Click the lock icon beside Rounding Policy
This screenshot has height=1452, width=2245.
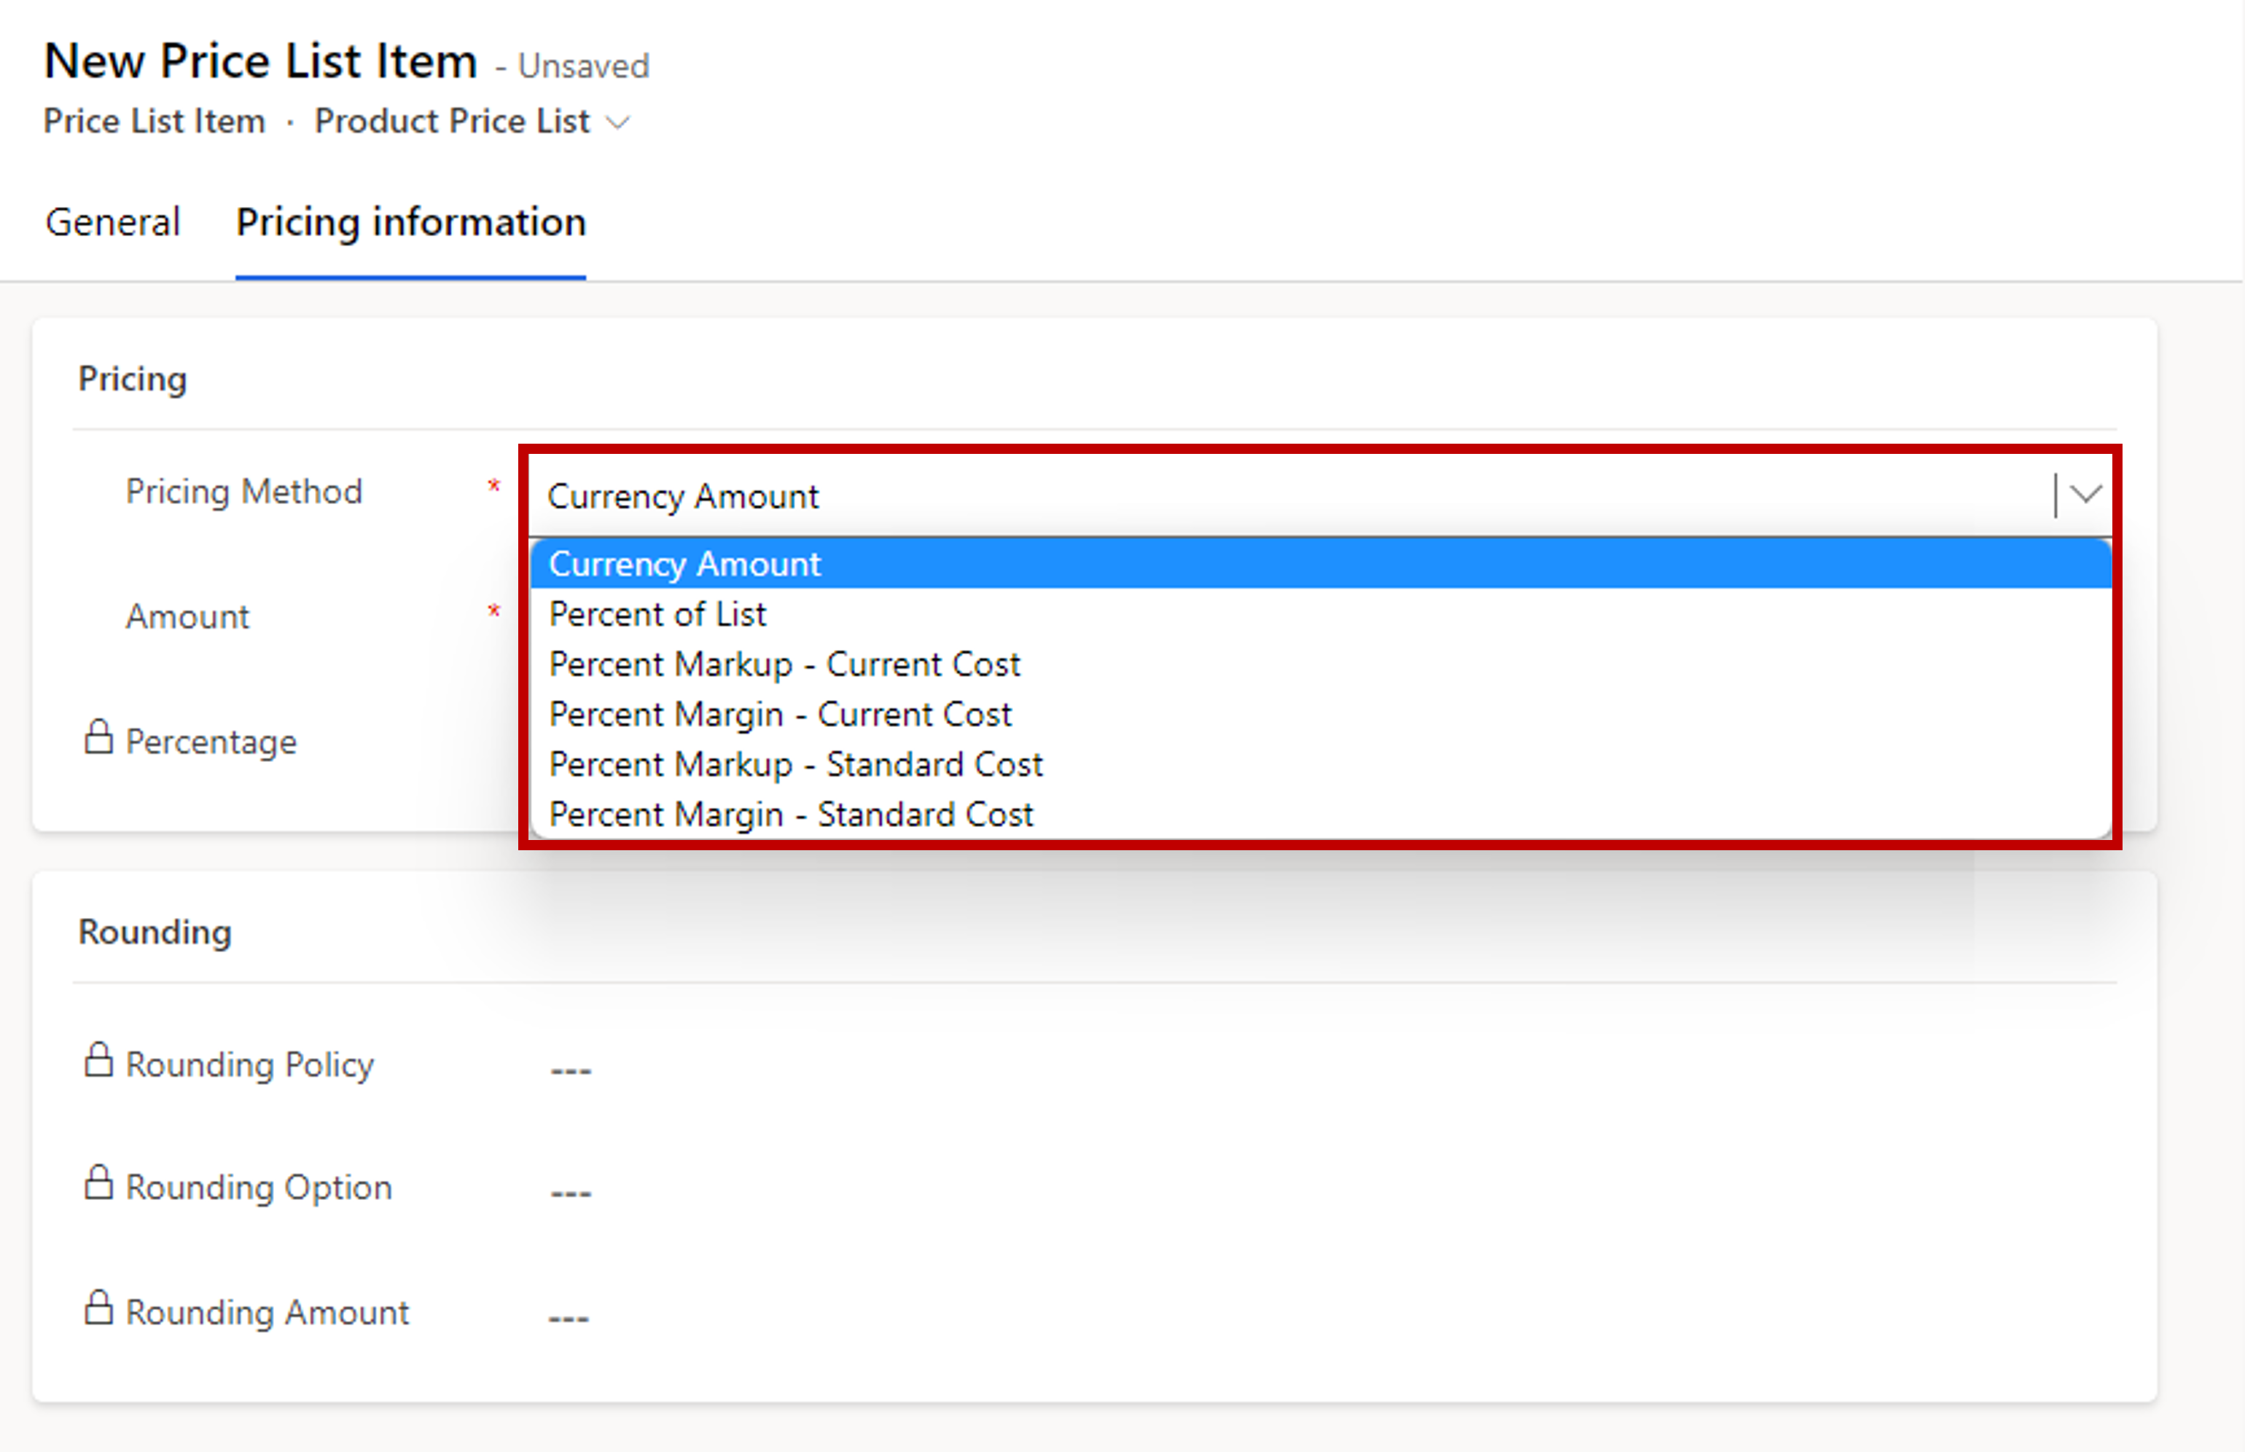point(98,1060)
